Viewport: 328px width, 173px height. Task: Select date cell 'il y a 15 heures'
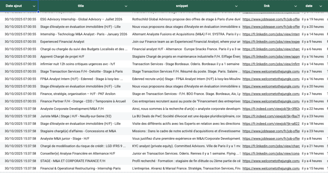(313, 168)
